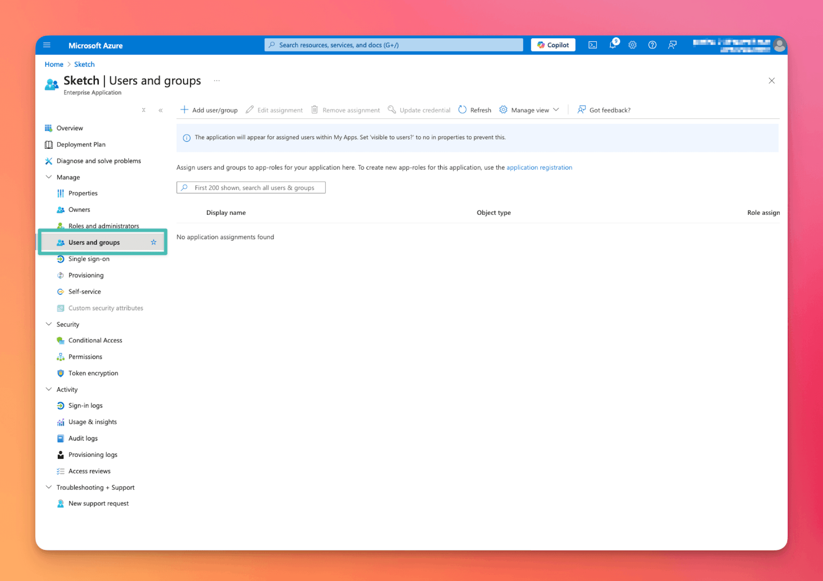Collapse the sidebar with double chevron
The height and width of the screenshot is (581, 823).
pos(161,110)
